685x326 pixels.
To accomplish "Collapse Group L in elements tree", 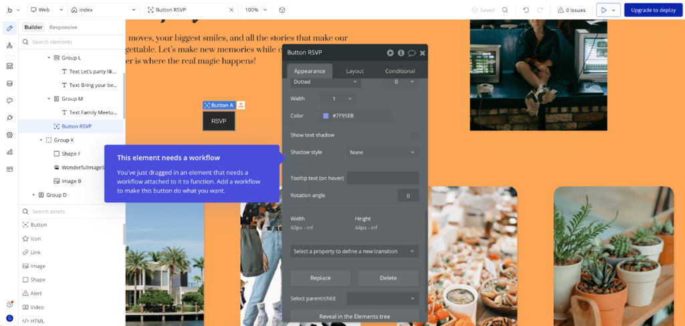I will pos(49,57).
